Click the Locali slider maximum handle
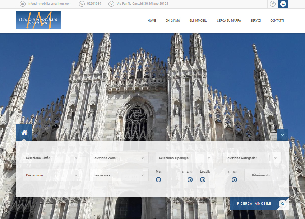The width and height of the screenshot is (305, 219). point(234,180)
